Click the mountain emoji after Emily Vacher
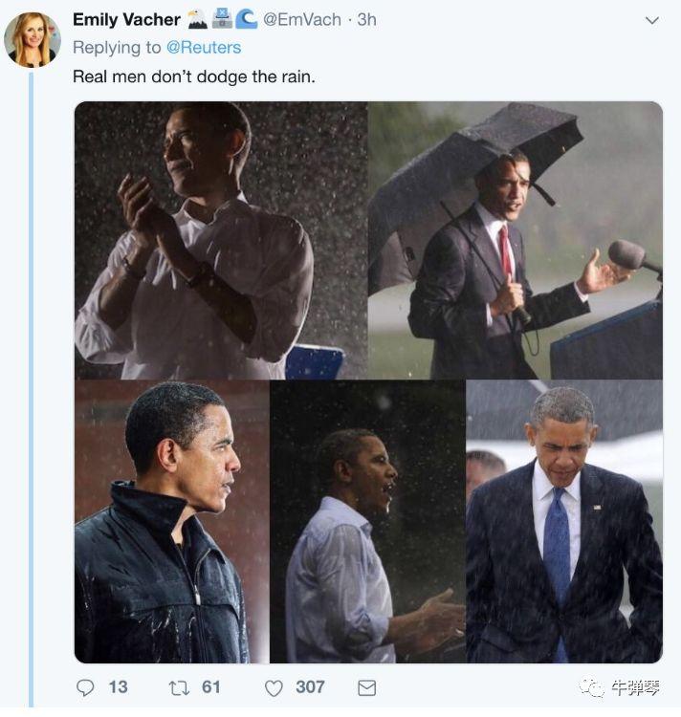Image resolution: width=681 pixels, height=717 pixels. 196,19
